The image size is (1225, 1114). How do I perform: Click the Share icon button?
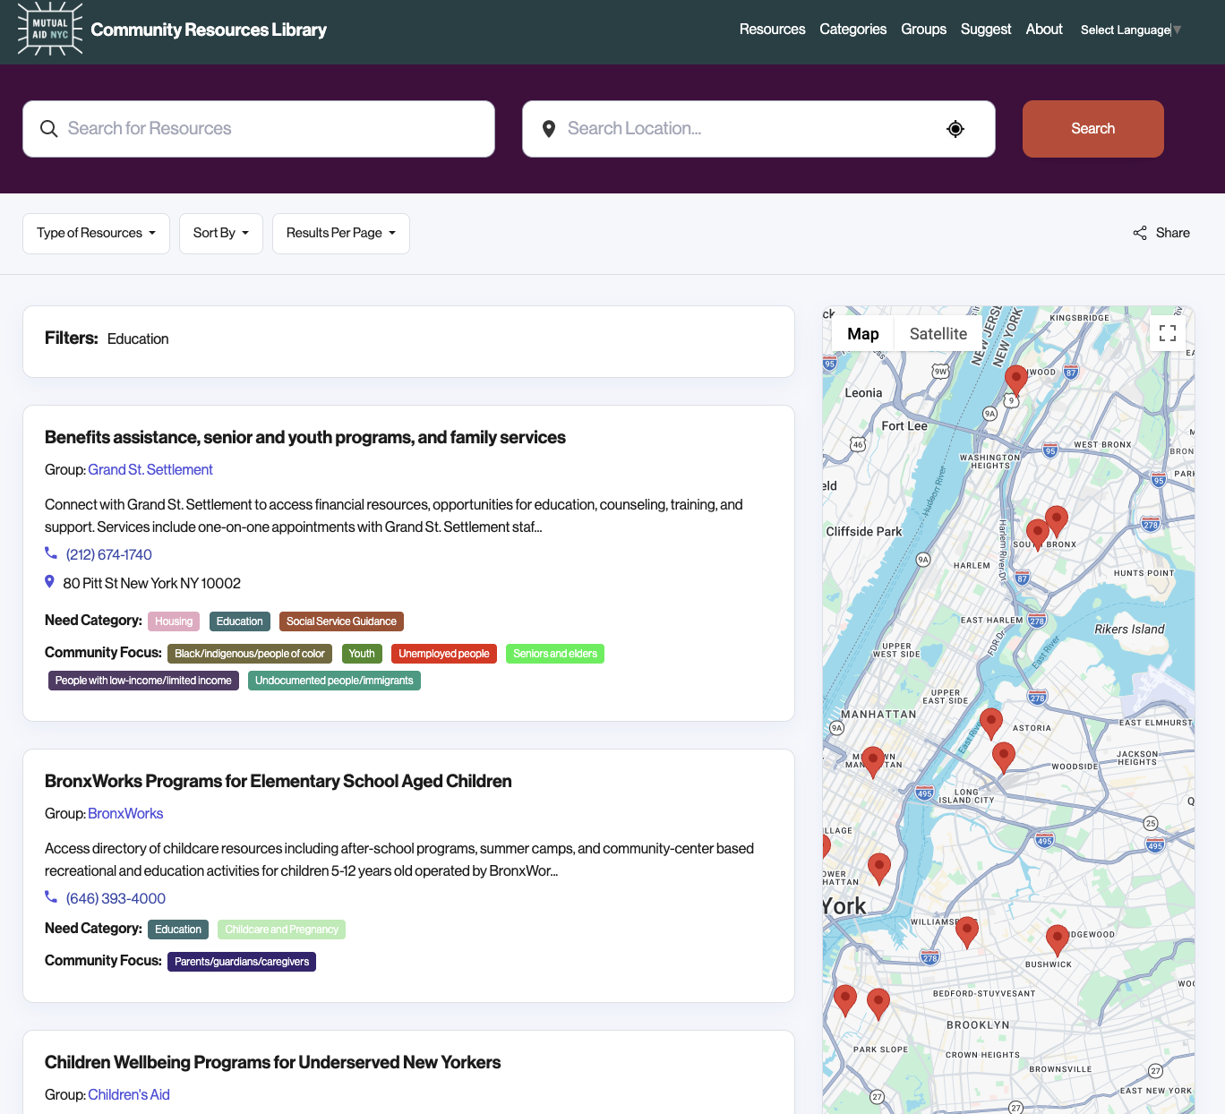1161,233
